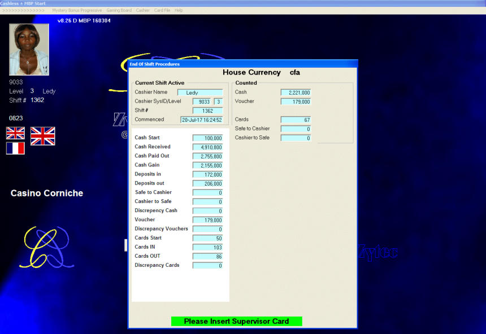486x334 pixels.
Task: Click the Commenced date and time field
Action: (201, 120)
